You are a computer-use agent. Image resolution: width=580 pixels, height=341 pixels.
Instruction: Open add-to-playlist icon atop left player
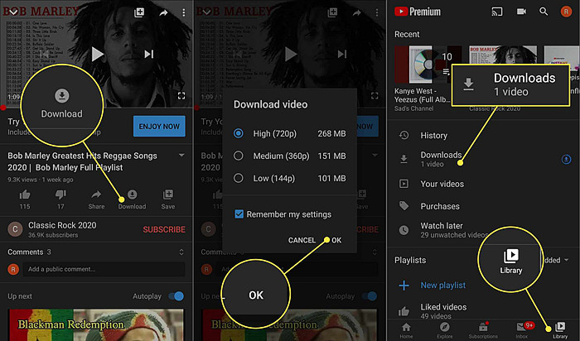[x=139, y=12]
